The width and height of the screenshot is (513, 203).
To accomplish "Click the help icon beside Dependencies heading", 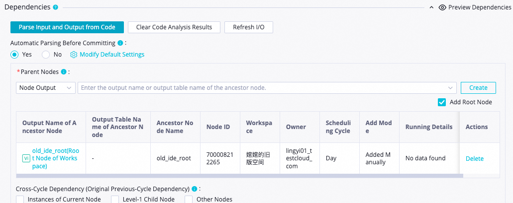I will [x=56, y=7].
